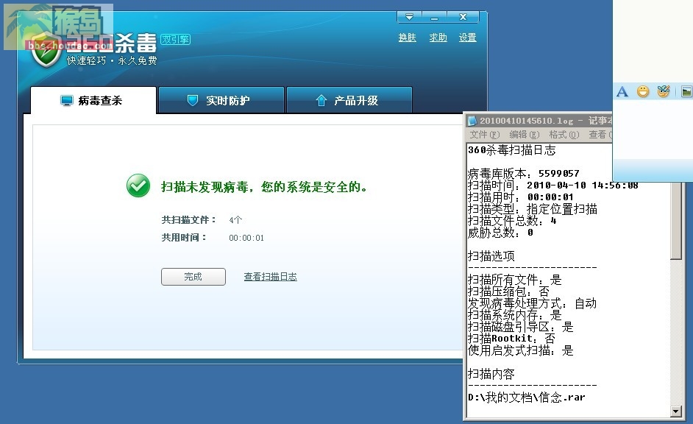Click the scanned file count '4个'

tap(235, 220)
